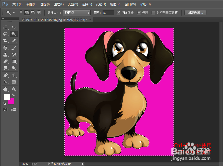This screenshot has height=166, width=223.
Task: Choose Add to Selection mode
Action: [27, 12]
